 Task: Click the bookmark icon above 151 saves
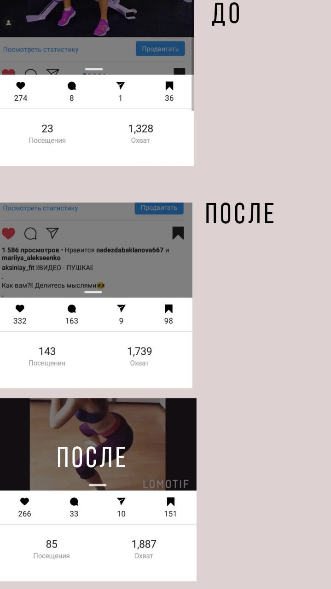tap(170, 502)
